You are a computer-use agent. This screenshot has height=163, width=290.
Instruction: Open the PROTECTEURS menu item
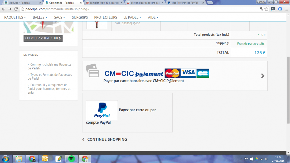click(x=106, y=17)
